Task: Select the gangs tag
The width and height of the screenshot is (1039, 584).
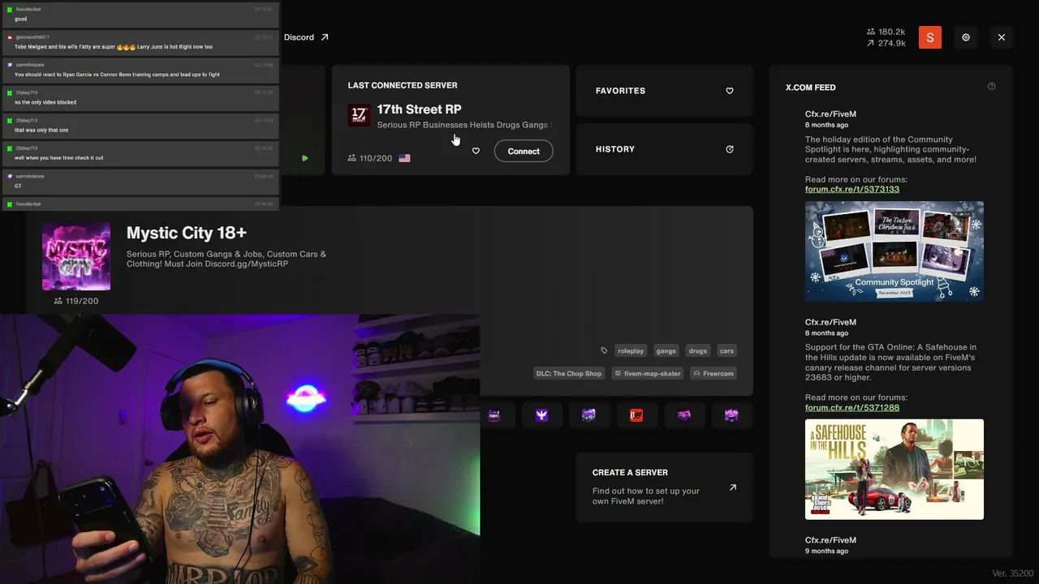Action: [666, 350]
